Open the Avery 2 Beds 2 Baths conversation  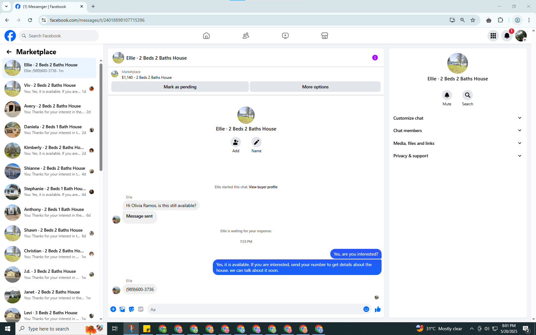pos(49,109)
